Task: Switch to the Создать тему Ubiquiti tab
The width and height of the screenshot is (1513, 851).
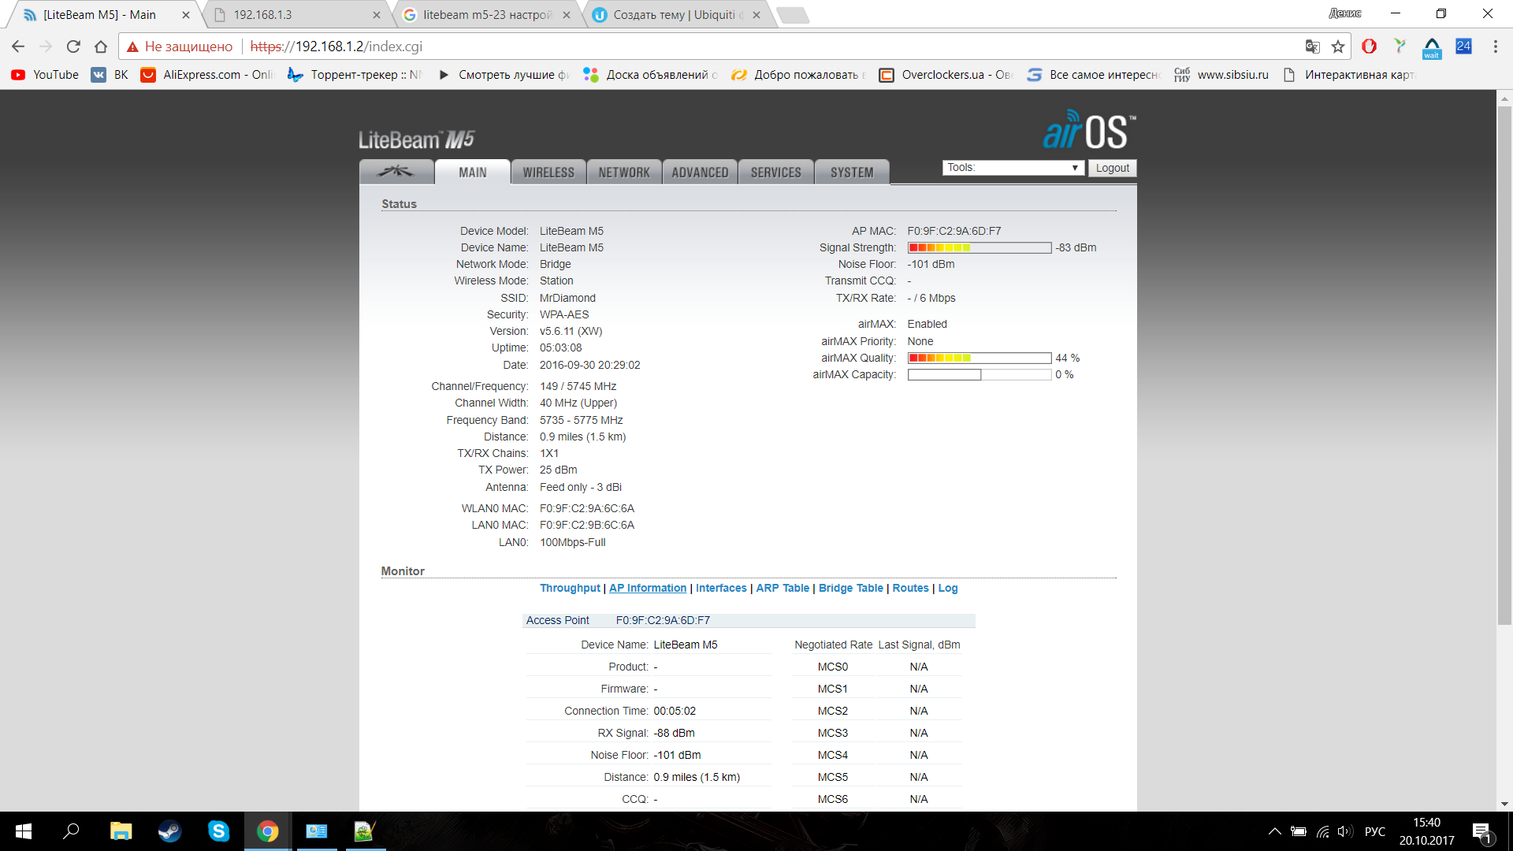Action: [x=677, y=15]
